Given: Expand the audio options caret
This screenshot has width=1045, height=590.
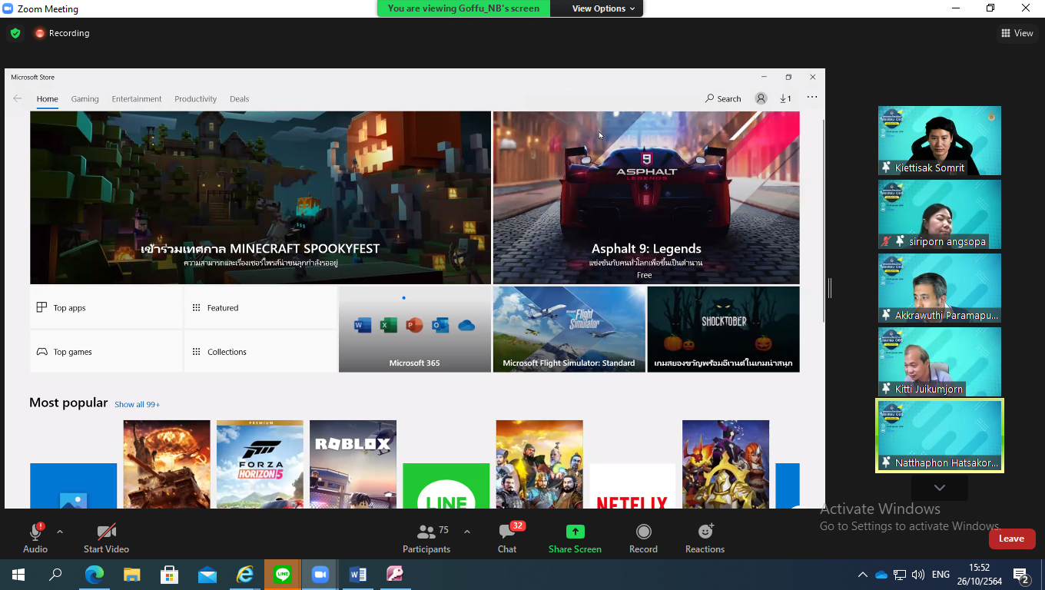Looking at the screenshot, I should 60,532.
